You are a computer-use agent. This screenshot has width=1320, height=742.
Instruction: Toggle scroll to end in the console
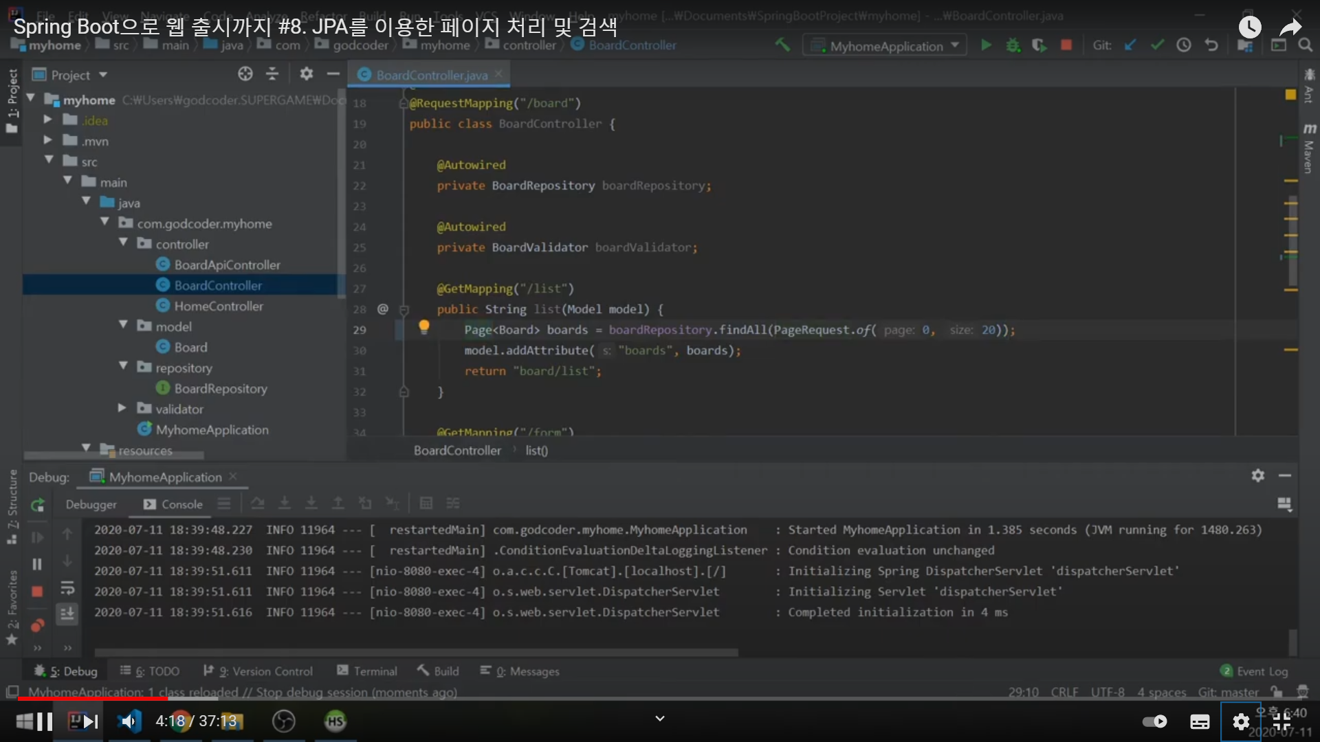click(x=67, y=614)
